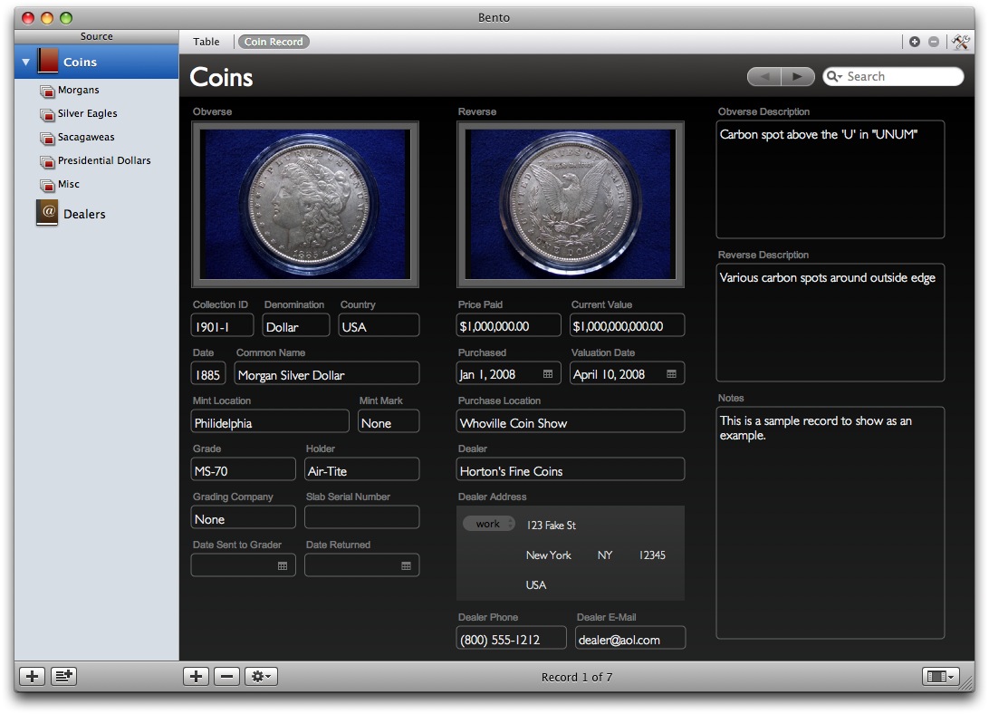Go to the previous record arrow

coord(764,76)
